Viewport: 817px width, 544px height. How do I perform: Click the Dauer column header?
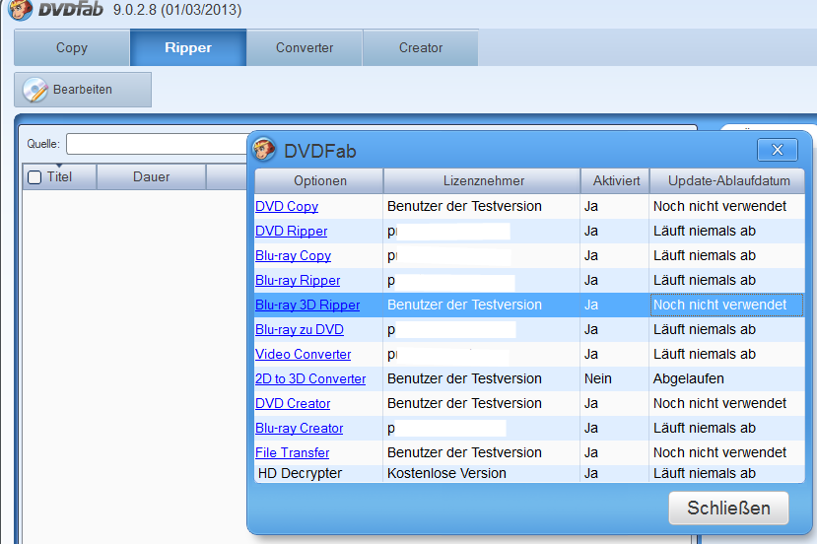(x=151, y=177)
